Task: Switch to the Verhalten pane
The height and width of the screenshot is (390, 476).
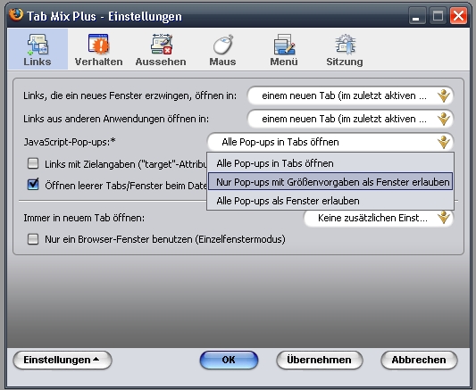Action: tap(98, 49)
